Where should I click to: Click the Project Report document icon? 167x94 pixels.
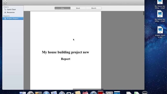click(x=5, y=19)
